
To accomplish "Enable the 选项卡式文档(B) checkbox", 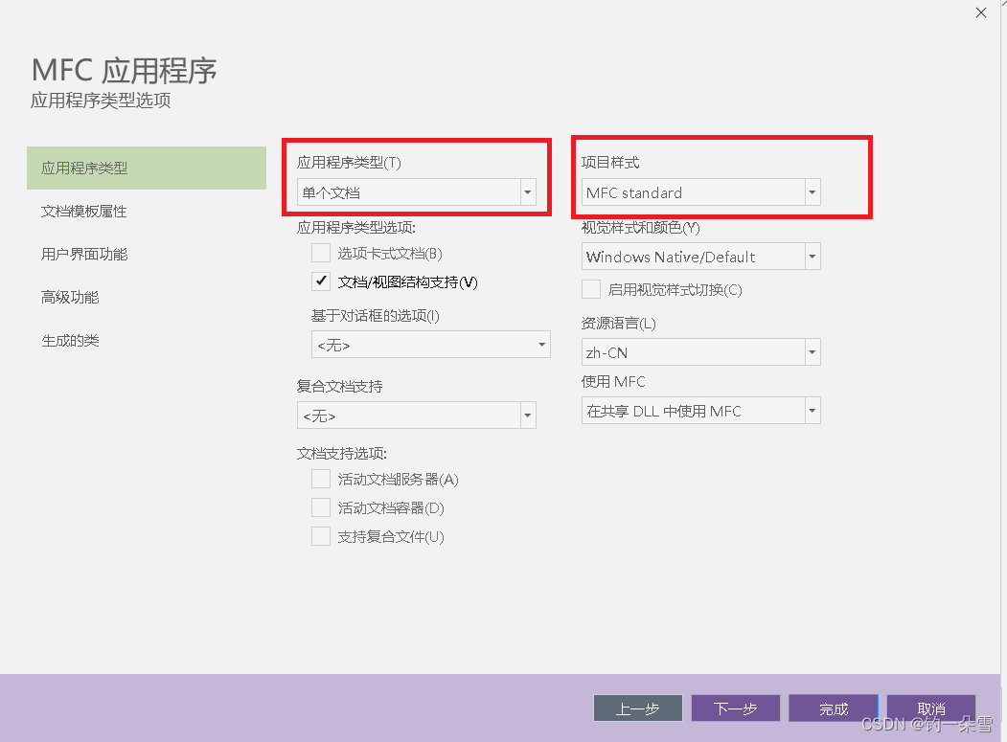I will [x=321, y=252].
